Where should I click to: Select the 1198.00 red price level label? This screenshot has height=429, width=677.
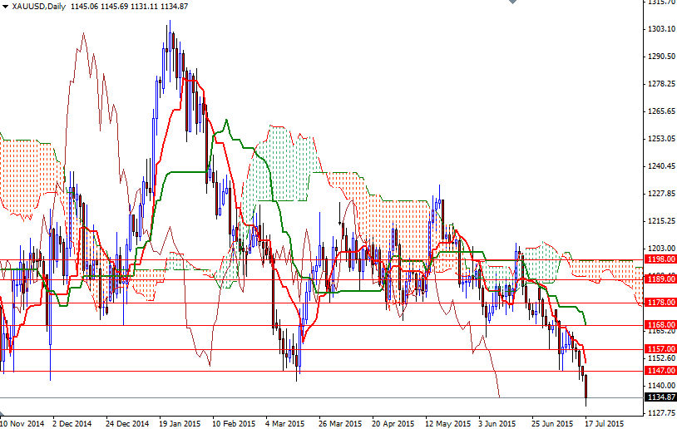660,259
